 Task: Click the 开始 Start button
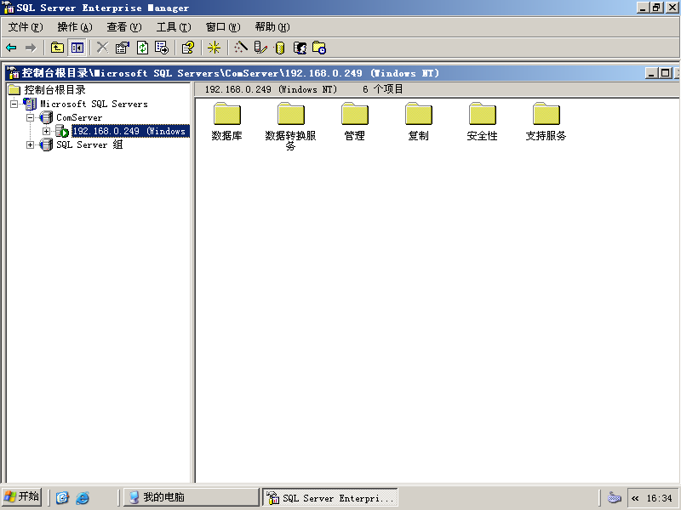pos(22,496)
